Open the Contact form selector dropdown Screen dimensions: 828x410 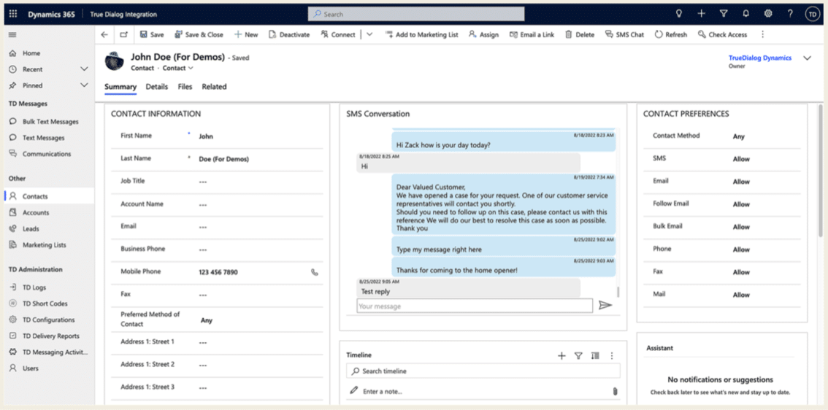coord(178,68)
